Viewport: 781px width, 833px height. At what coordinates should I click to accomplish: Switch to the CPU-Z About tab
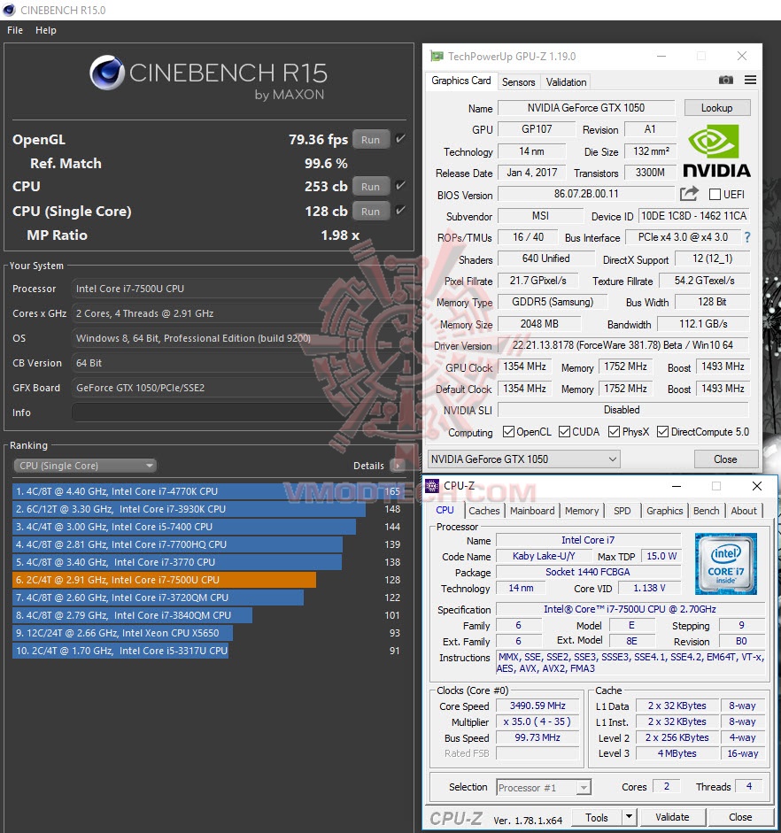(x=744, y=511)
